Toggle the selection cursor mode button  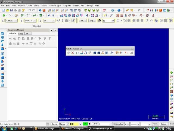[99, 21]
